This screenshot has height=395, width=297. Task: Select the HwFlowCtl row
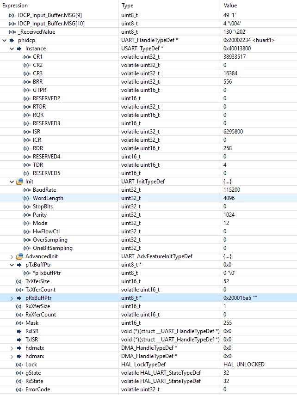148,231
